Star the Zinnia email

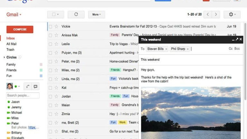(x=56, y=114)
